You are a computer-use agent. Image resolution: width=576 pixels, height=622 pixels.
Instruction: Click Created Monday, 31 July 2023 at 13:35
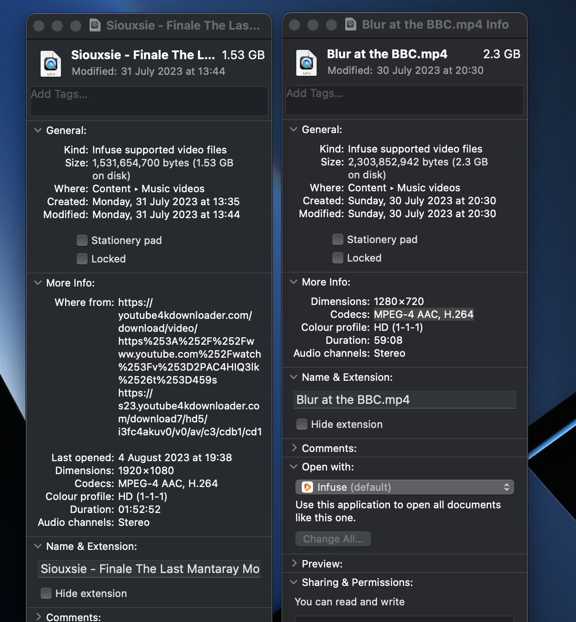point(166,201)
